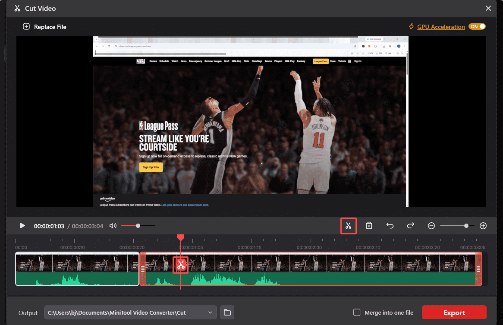Click Replace File label
Screen dimensions: 503x325
click(x=50, y=27)
